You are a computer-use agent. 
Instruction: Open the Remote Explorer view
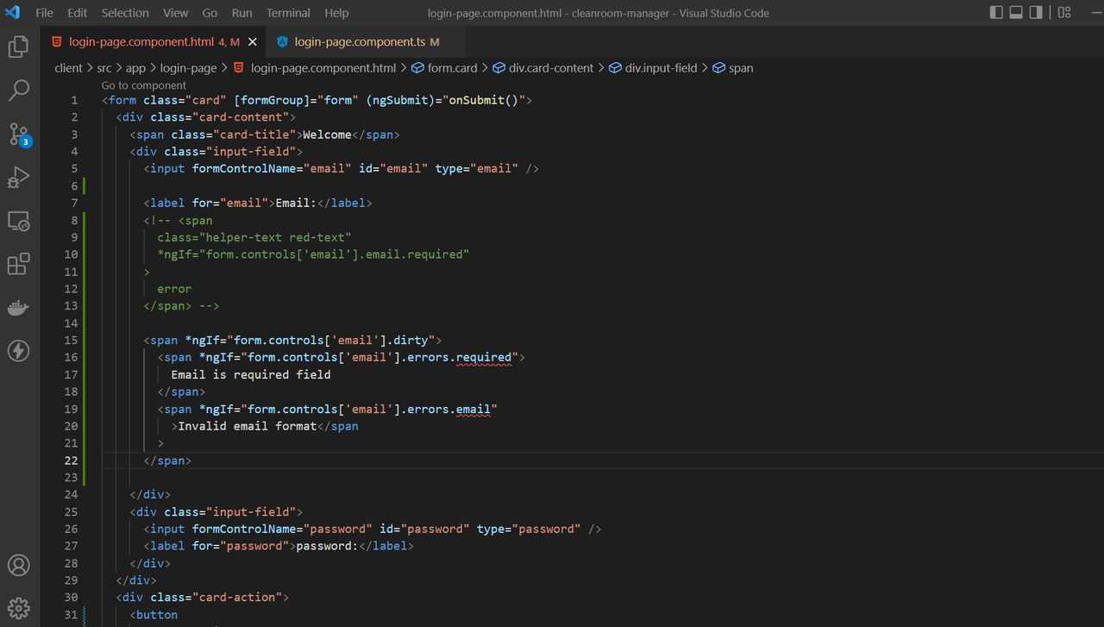18,221
